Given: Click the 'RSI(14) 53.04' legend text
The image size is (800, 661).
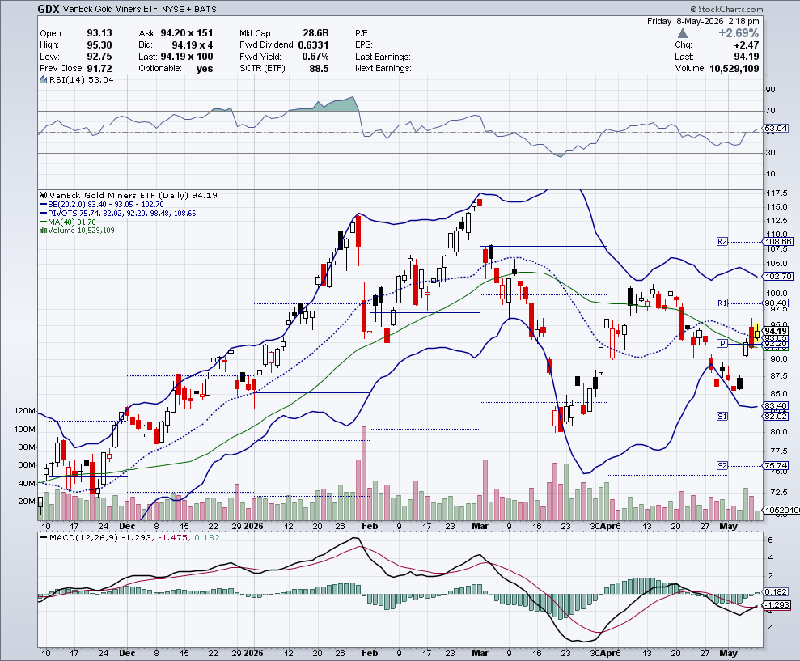Looking at the screenshot, I should pyautogui.click(x=81, y=79).
